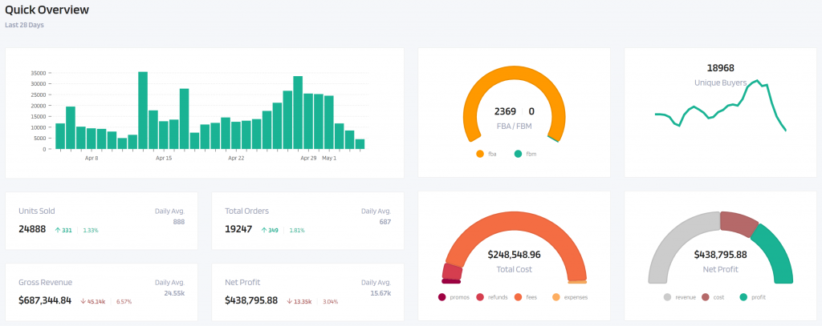Click the $248,548.96 Total Cost value

coord(514,256)
